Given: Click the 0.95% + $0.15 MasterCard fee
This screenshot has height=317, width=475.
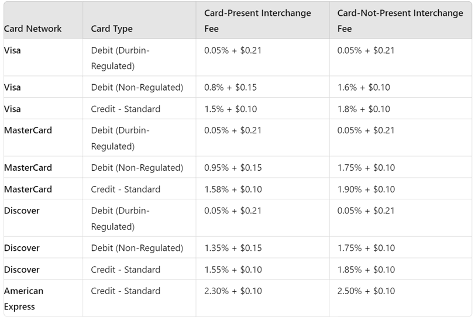Looking at the screenshot, I should [233, 168].
